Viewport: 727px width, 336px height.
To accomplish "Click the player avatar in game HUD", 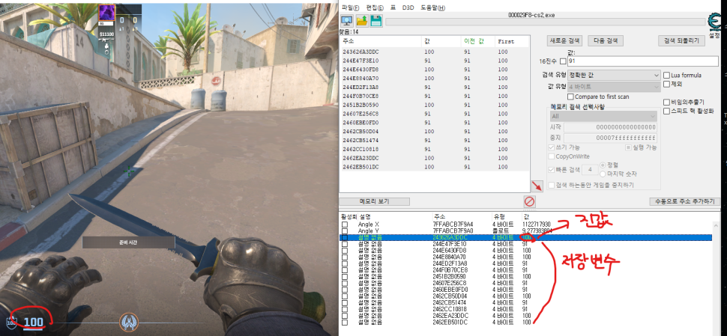I will tap(106, 13).
